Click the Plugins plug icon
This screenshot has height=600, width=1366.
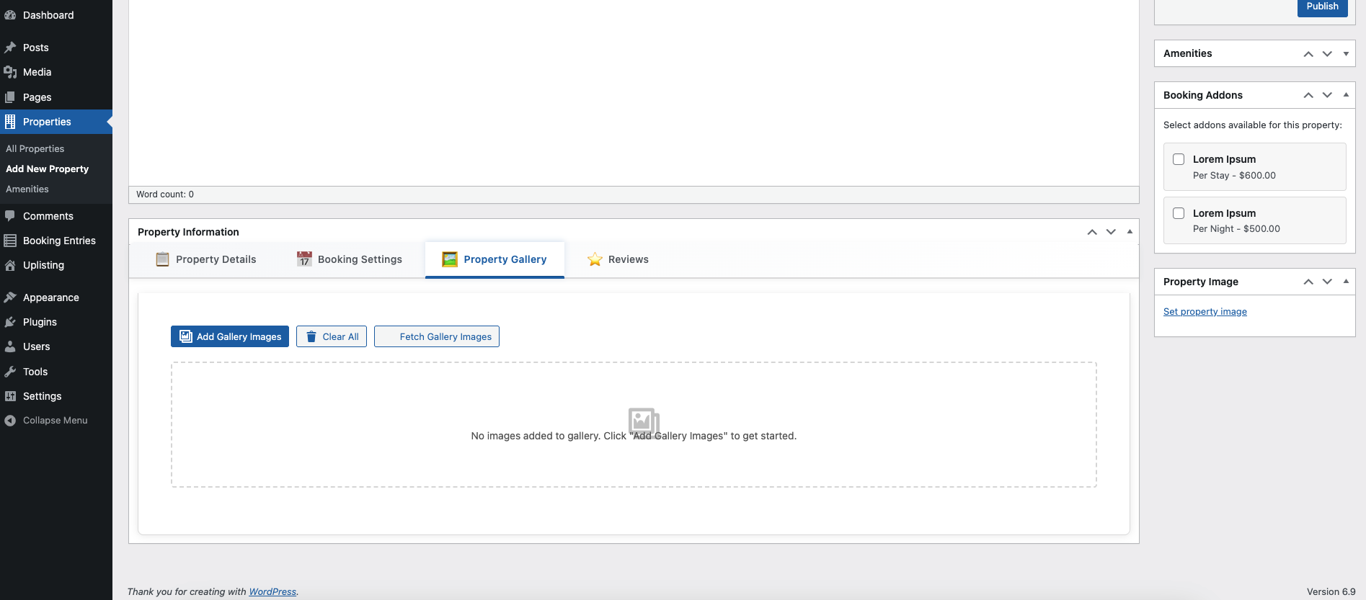coord(10,322)
